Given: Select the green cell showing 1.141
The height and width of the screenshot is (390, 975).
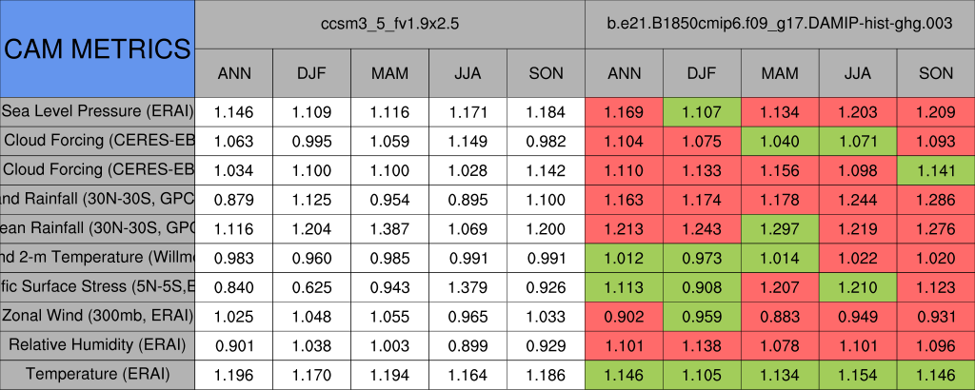Looking at the screenshot, I should coord(936,169).
